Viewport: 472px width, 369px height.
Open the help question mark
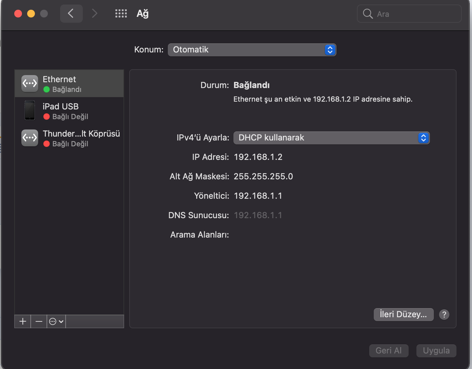pyautogui.click(x=444, y=314)
